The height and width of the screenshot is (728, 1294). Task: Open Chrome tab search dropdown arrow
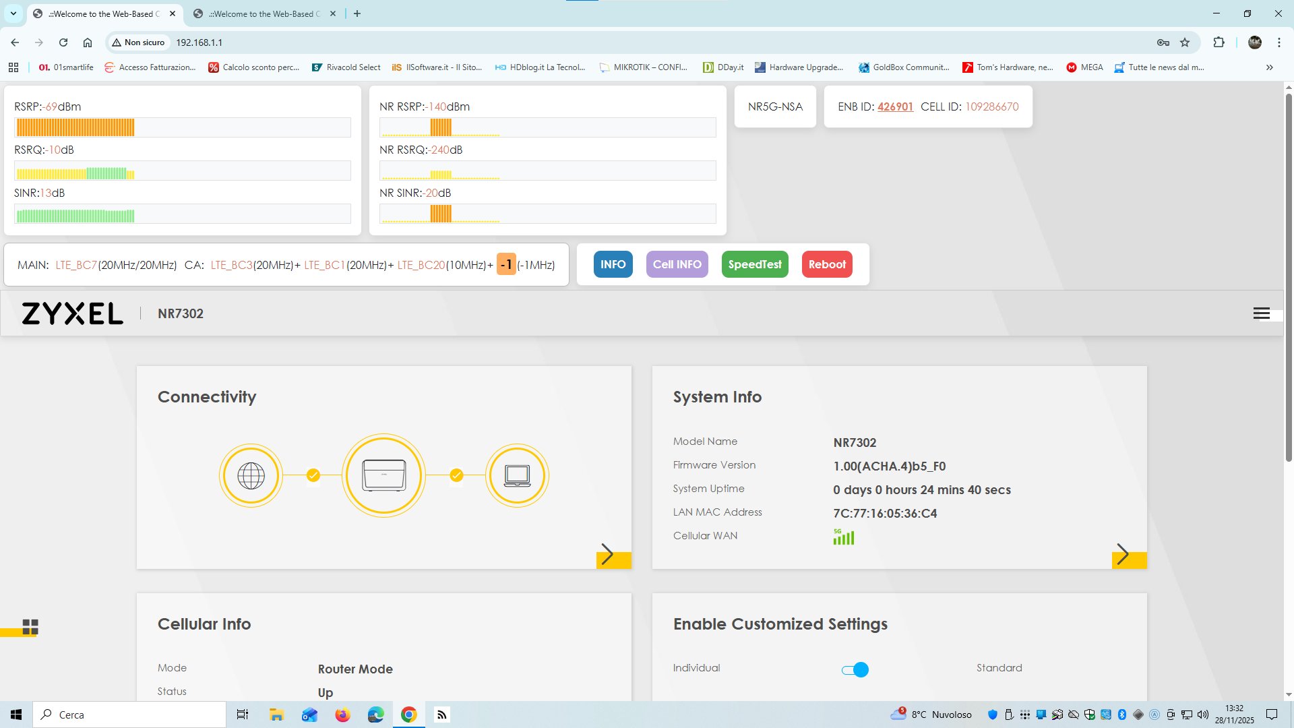pyautogui.click(x=13, y=13)
